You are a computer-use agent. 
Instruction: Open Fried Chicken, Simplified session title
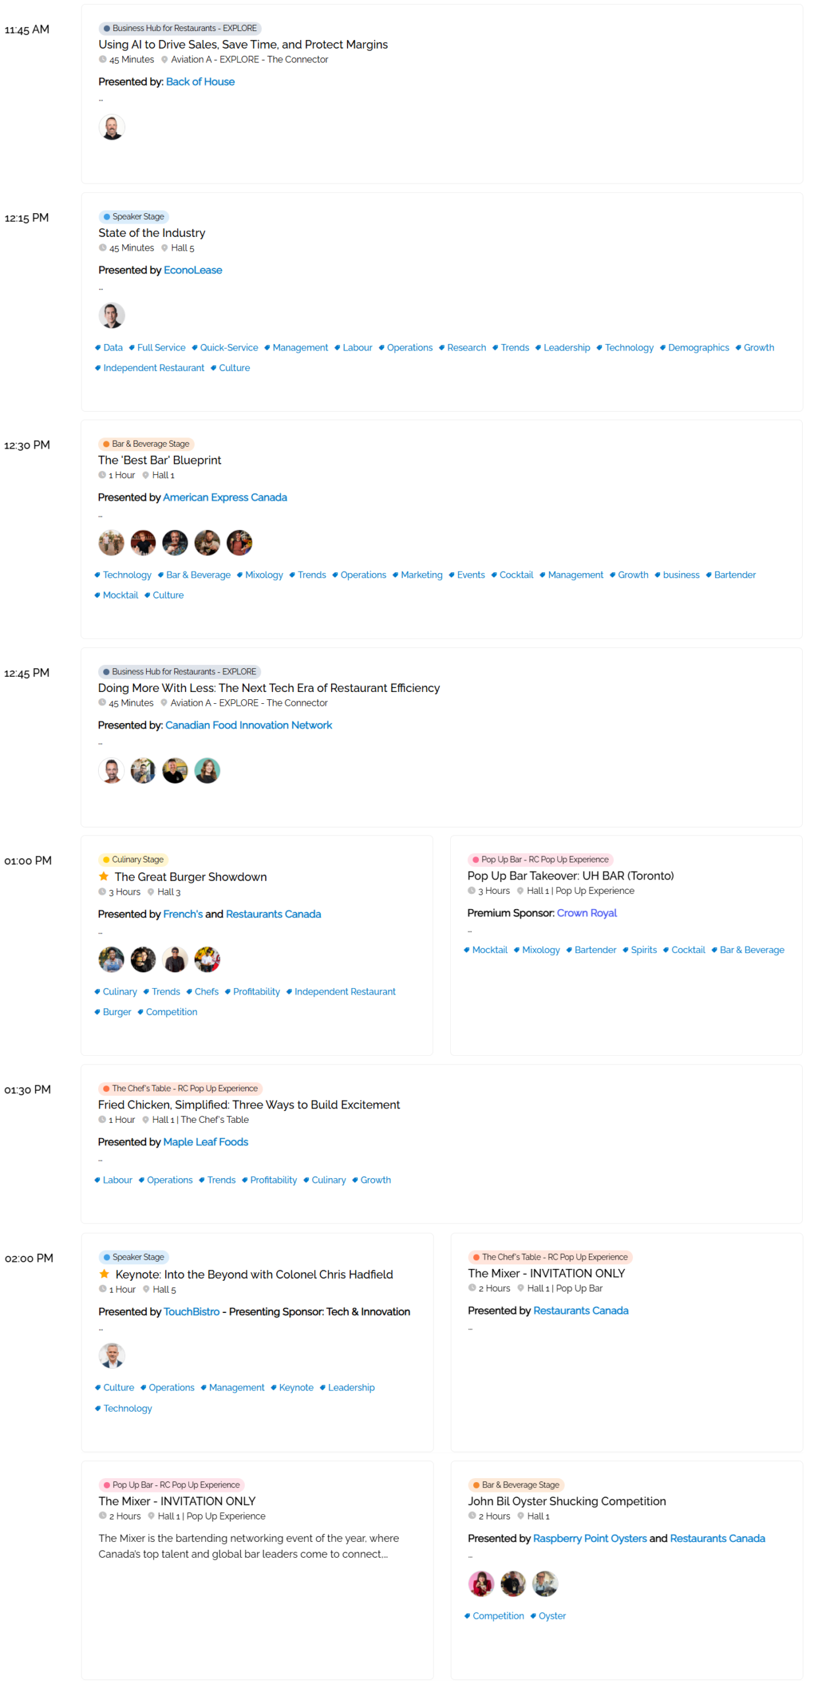249,1104
